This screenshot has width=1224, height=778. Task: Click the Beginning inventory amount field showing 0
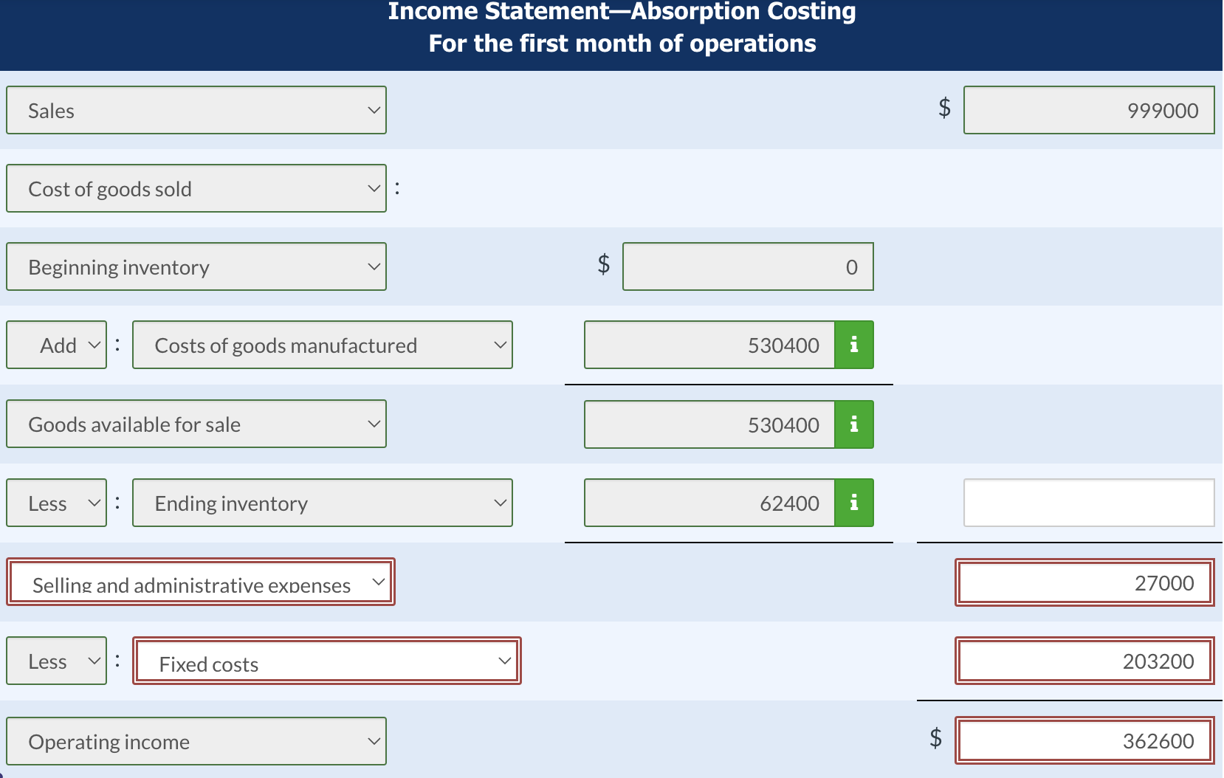tap(748, 266)
